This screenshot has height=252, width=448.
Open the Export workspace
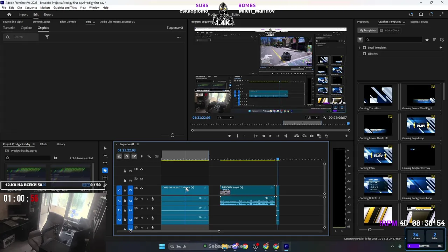click(48, 14)
